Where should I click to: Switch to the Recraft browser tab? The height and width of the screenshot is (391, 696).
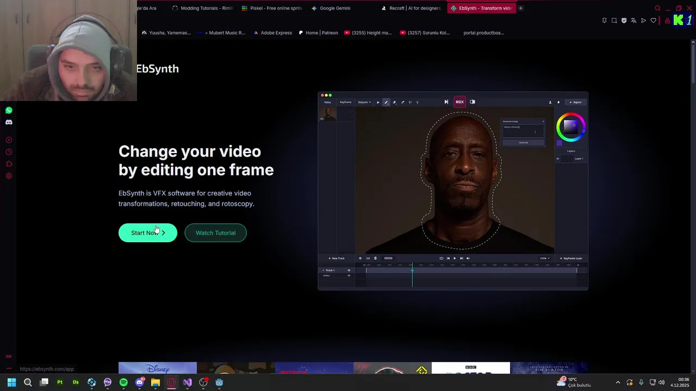411,8
